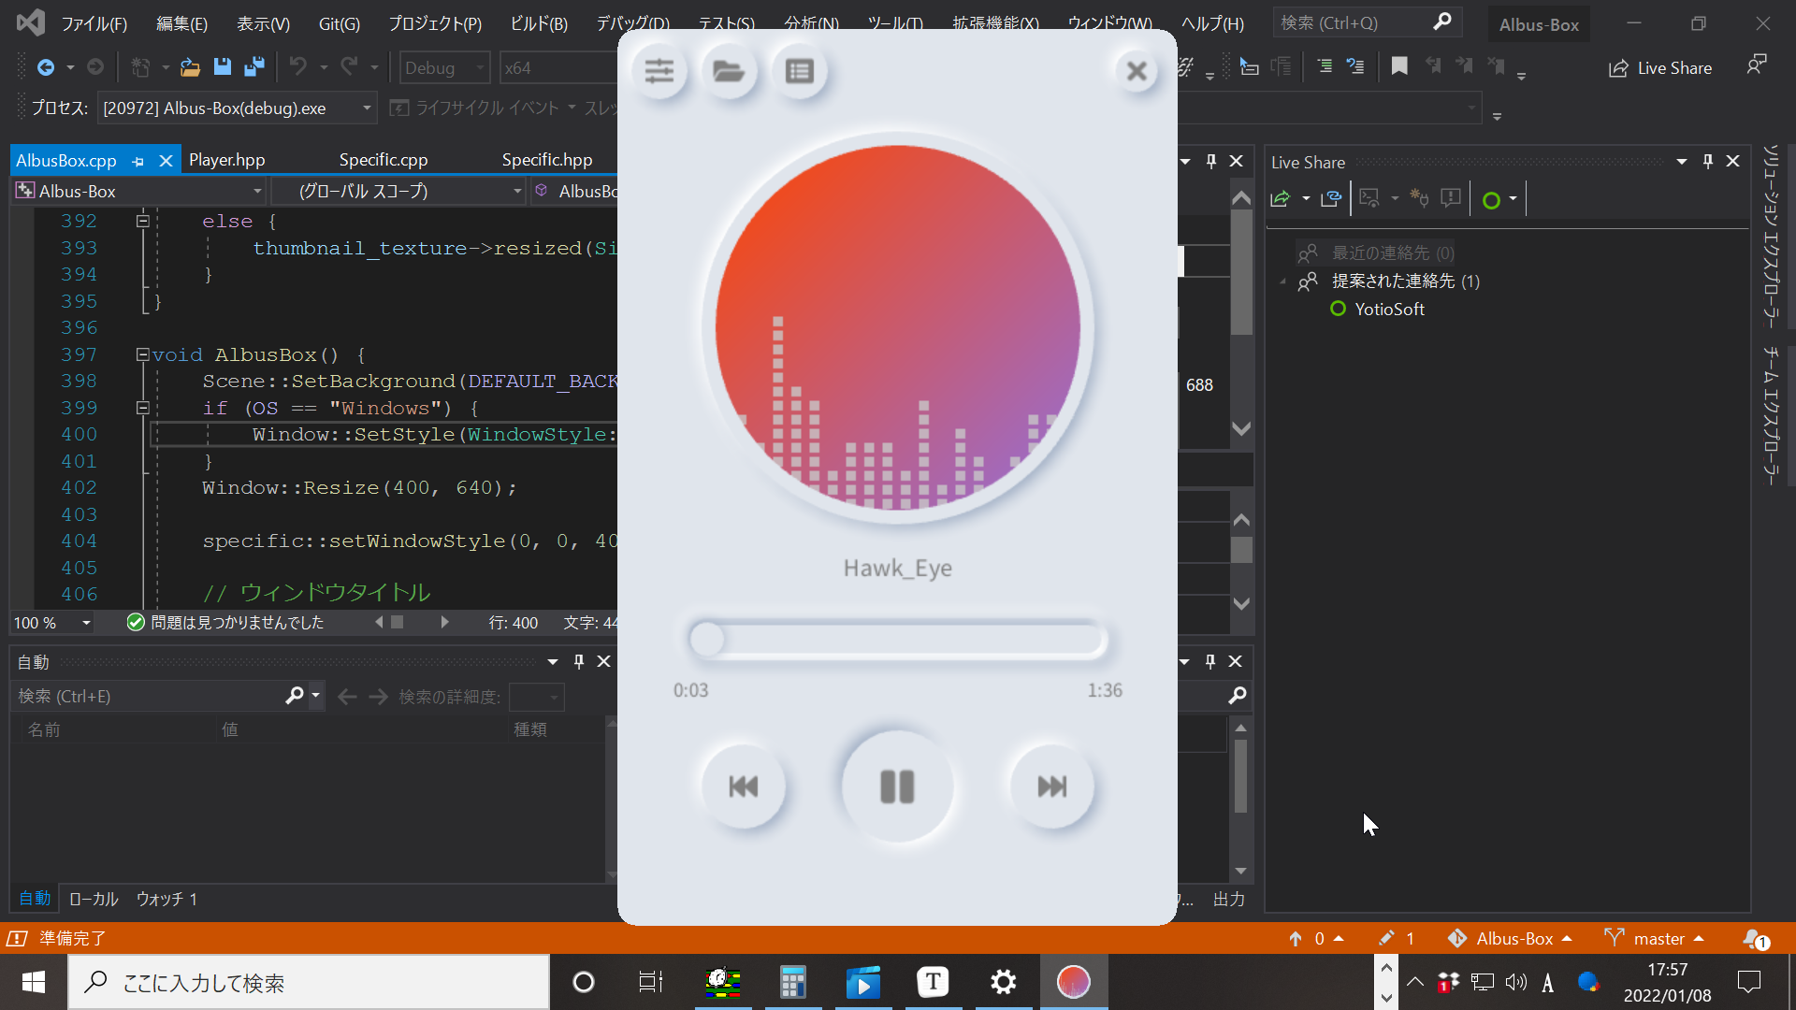Open the ファイル(F) menu

coord(94,23)
